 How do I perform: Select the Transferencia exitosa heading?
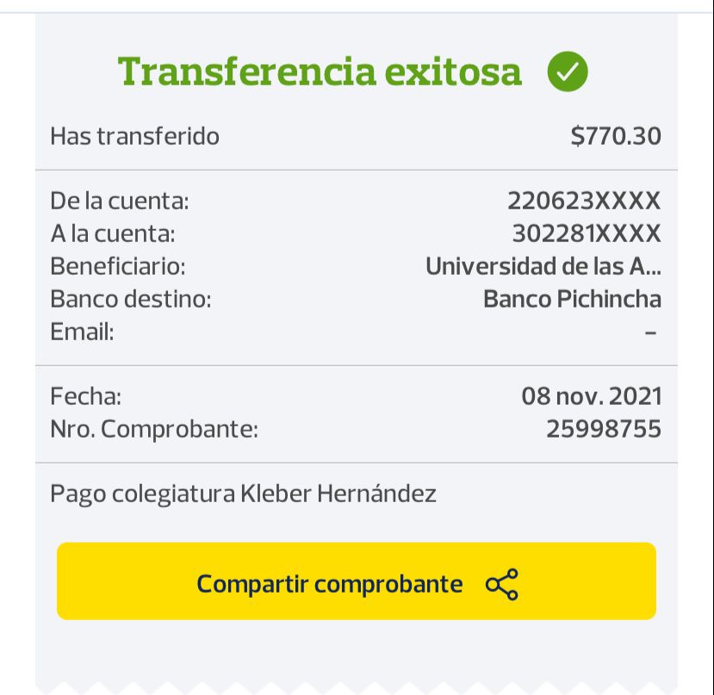coord(320,72)
